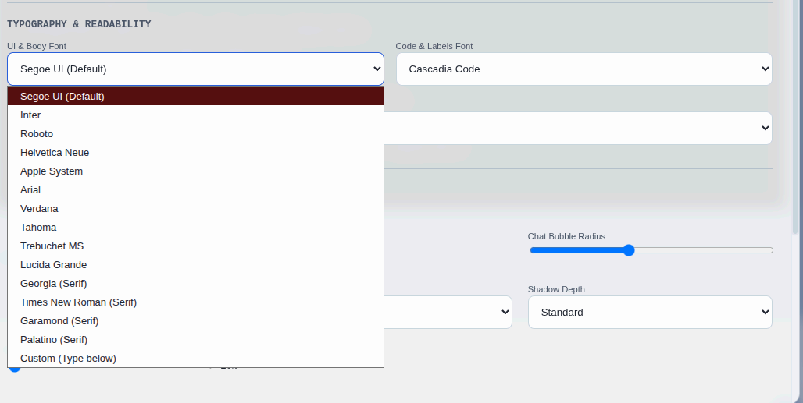Screen dimensions: 803x403
Task: Select Arial in the dropdown list
Action: (195, 190)
